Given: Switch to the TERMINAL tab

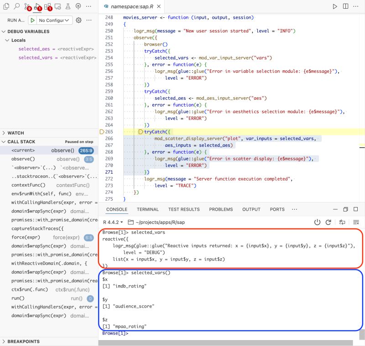Looking at the screenshot, I should (x=147, y=209).
